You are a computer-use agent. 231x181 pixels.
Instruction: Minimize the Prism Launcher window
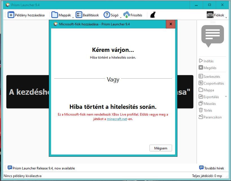pos(196,5)
